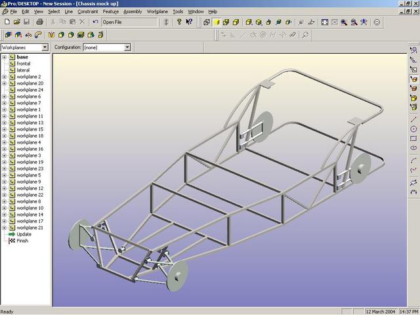420x315 pixels.
Task: Select workplane 12 in the tree
Action: 30,188
